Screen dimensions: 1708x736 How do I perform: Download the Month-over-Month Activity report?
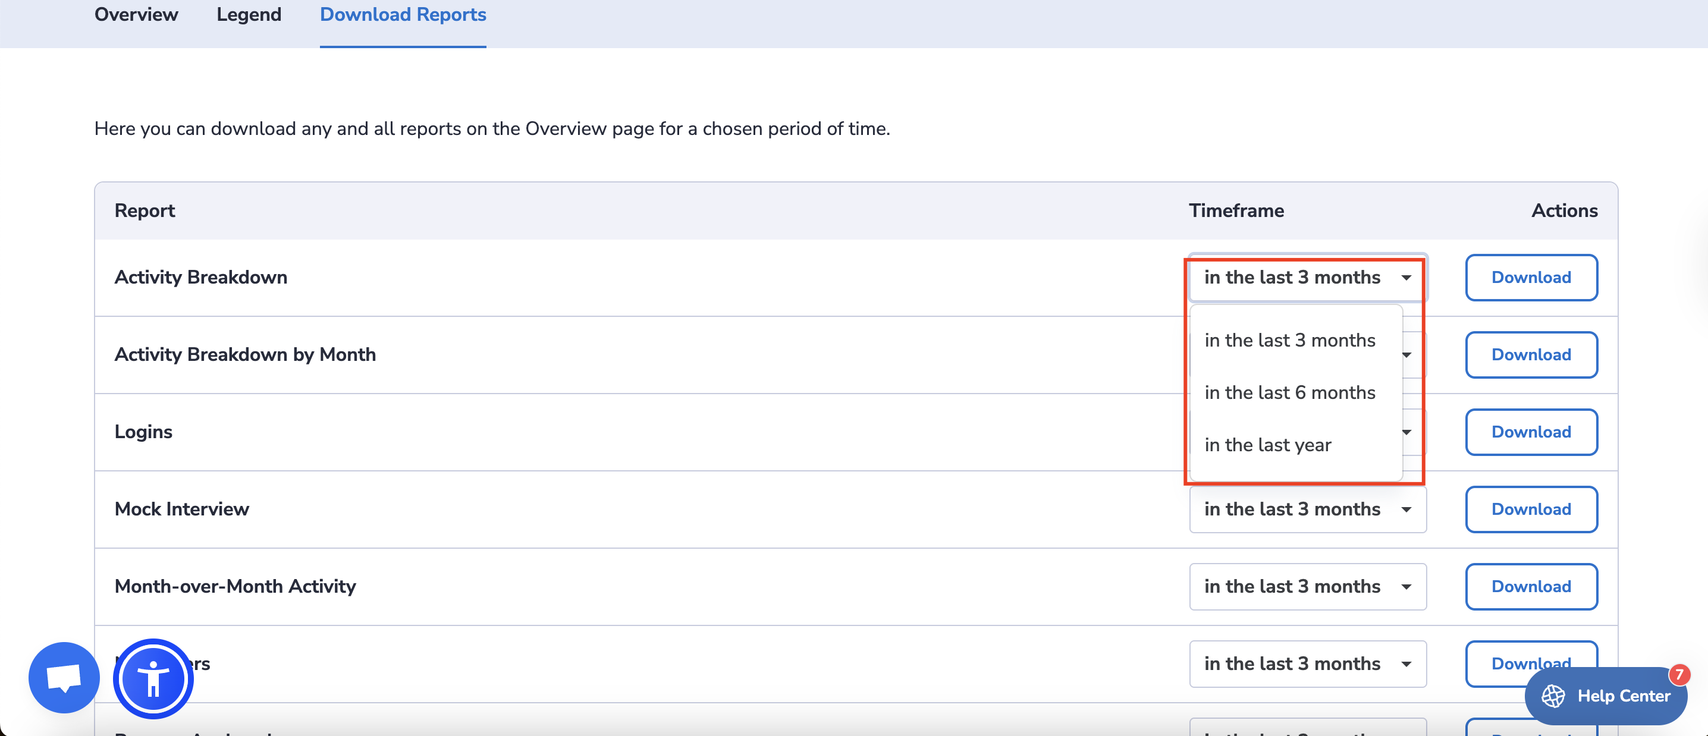(1530, 586)
